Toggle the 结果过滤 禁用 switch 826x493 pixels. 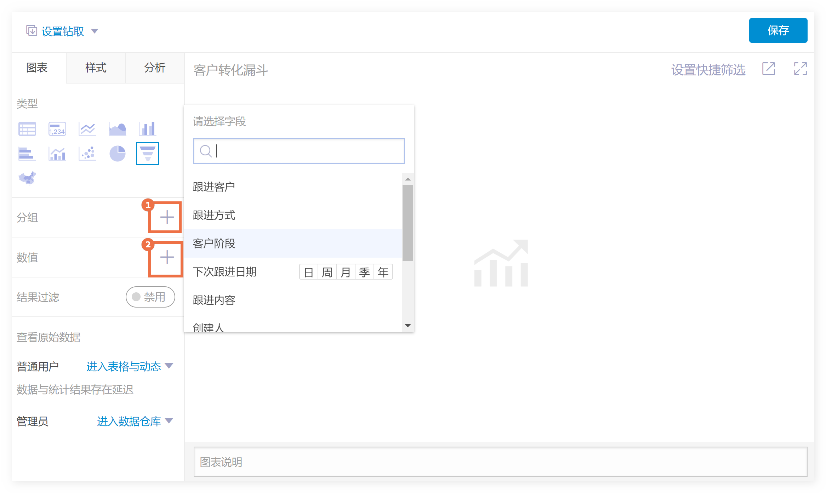pyautogui.click(x=150, y=297)
